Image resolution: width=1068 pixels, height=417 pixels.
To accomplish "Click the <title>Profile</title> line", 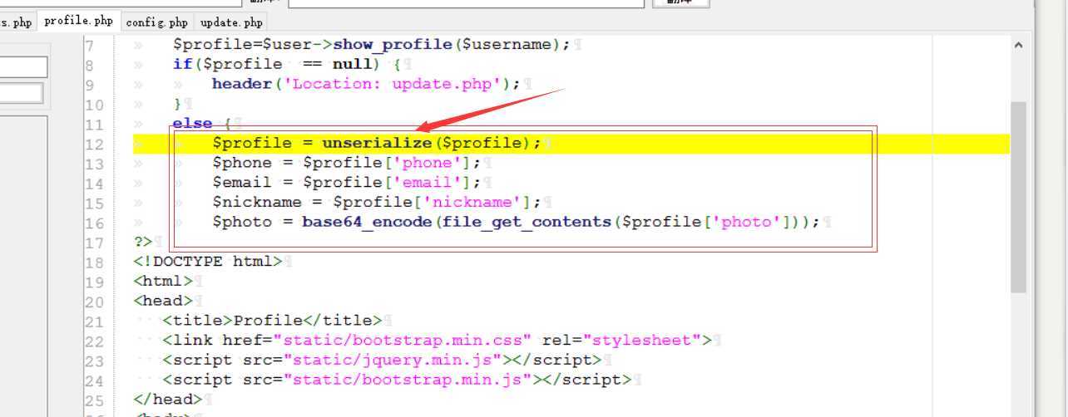I will pyautogui.click(x=272, y=321).
